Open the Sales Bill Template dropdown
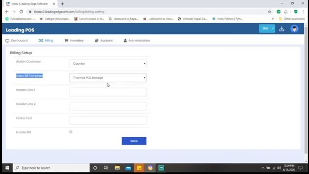Image resolution: width=309 pixels, height=174 pixels. pos(108,78)
